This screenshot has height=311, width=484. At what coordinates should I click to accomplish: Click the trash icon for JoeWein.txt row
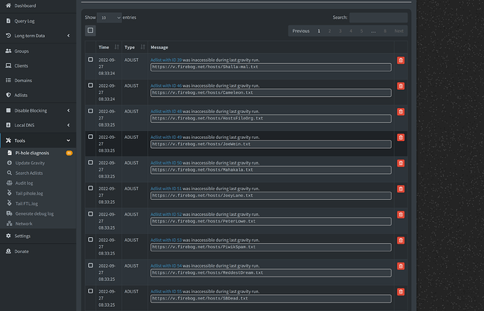[401, 138]
